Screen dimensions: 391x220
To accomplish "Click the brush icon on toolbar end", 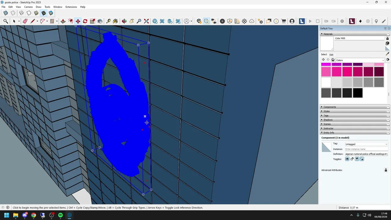I will [384, 21].
